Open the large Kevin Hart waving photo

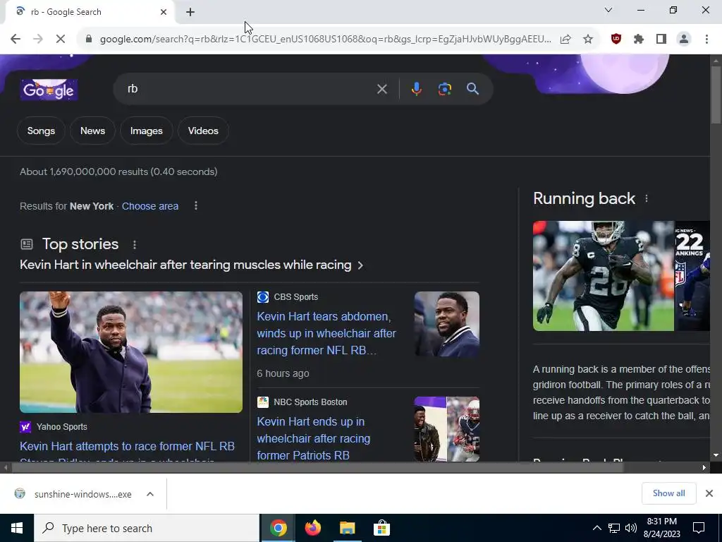click(x=130, y=352)
